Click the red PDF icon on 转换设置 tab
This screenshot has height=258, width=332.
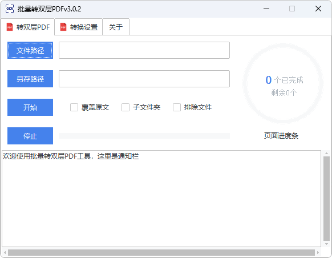(x=63, y=27)
